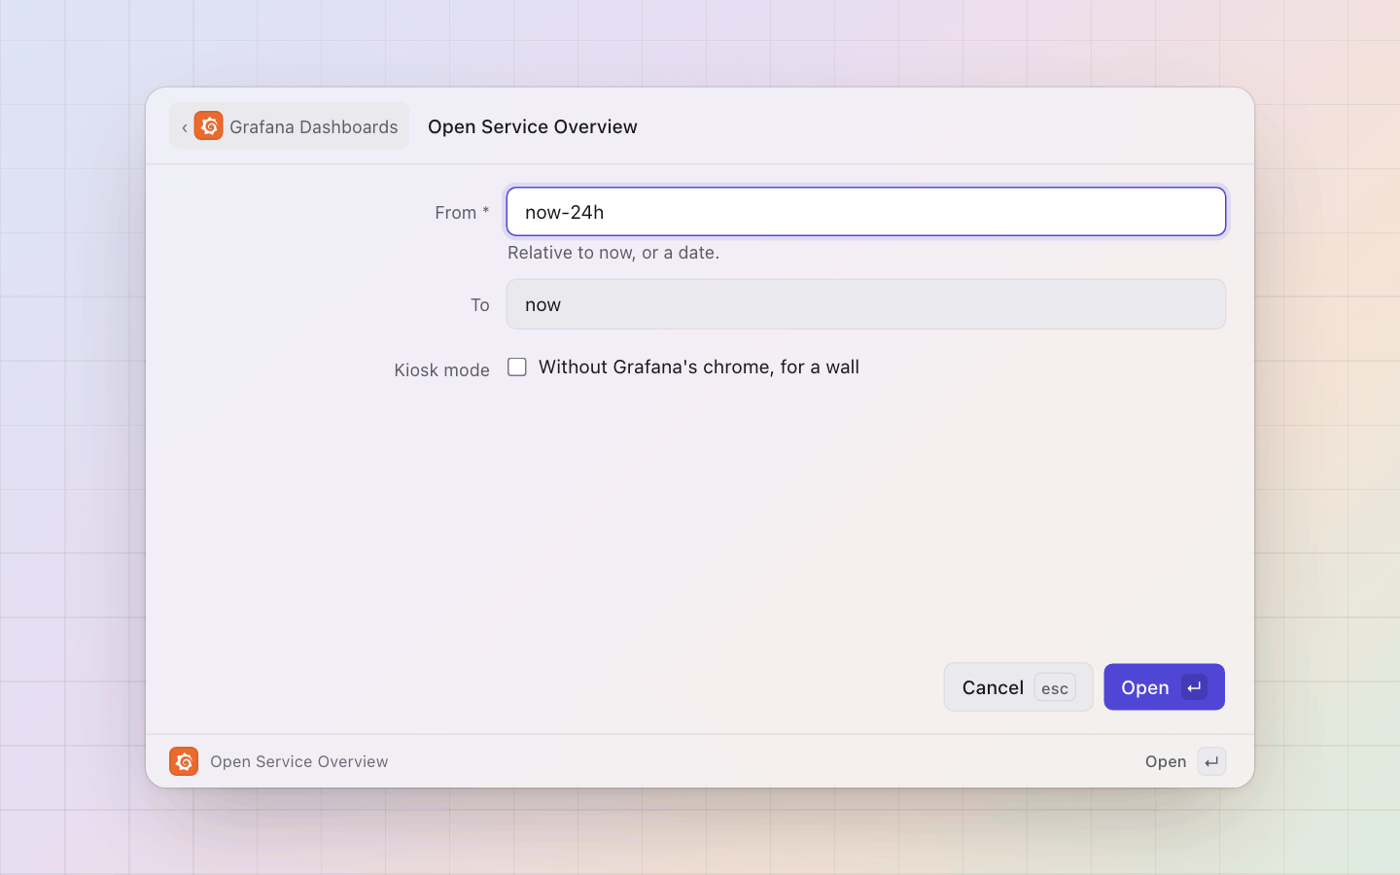Click the To time field

point(865,304)
